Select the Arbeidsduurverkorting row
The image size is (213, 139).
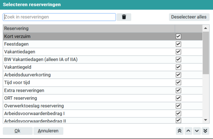pos(68,75)
